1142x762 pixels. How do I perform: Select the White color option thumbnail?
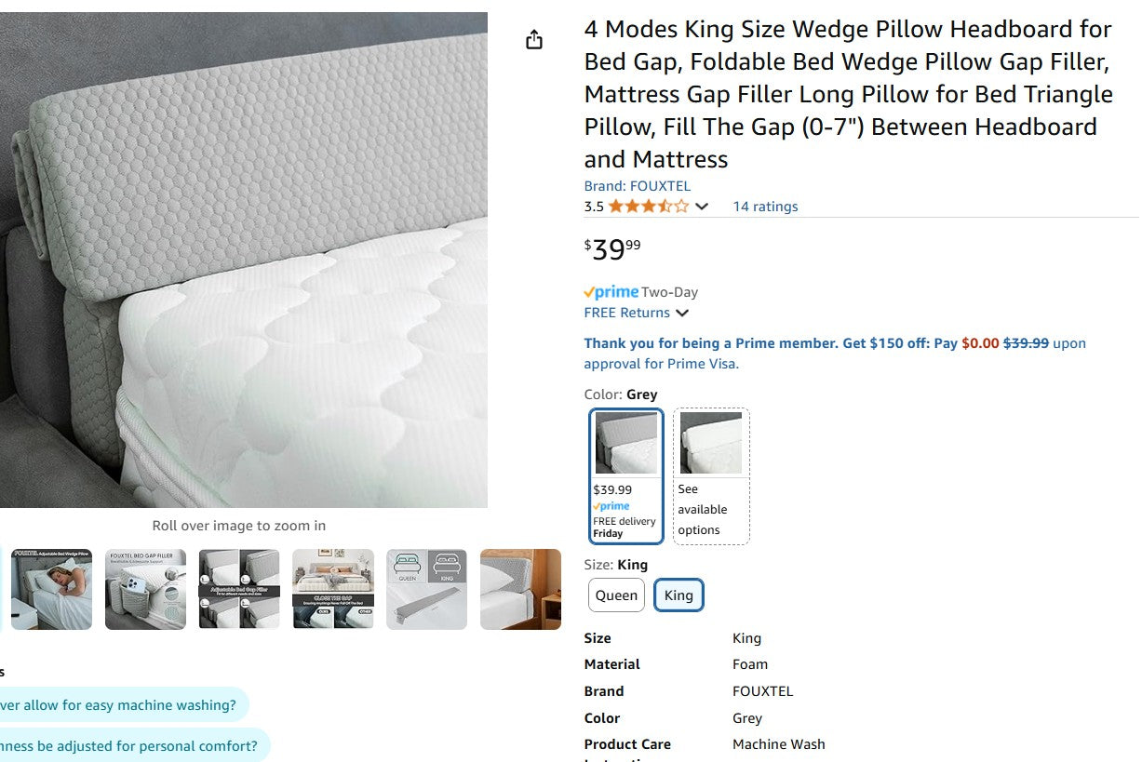click(x=711, y=443)
